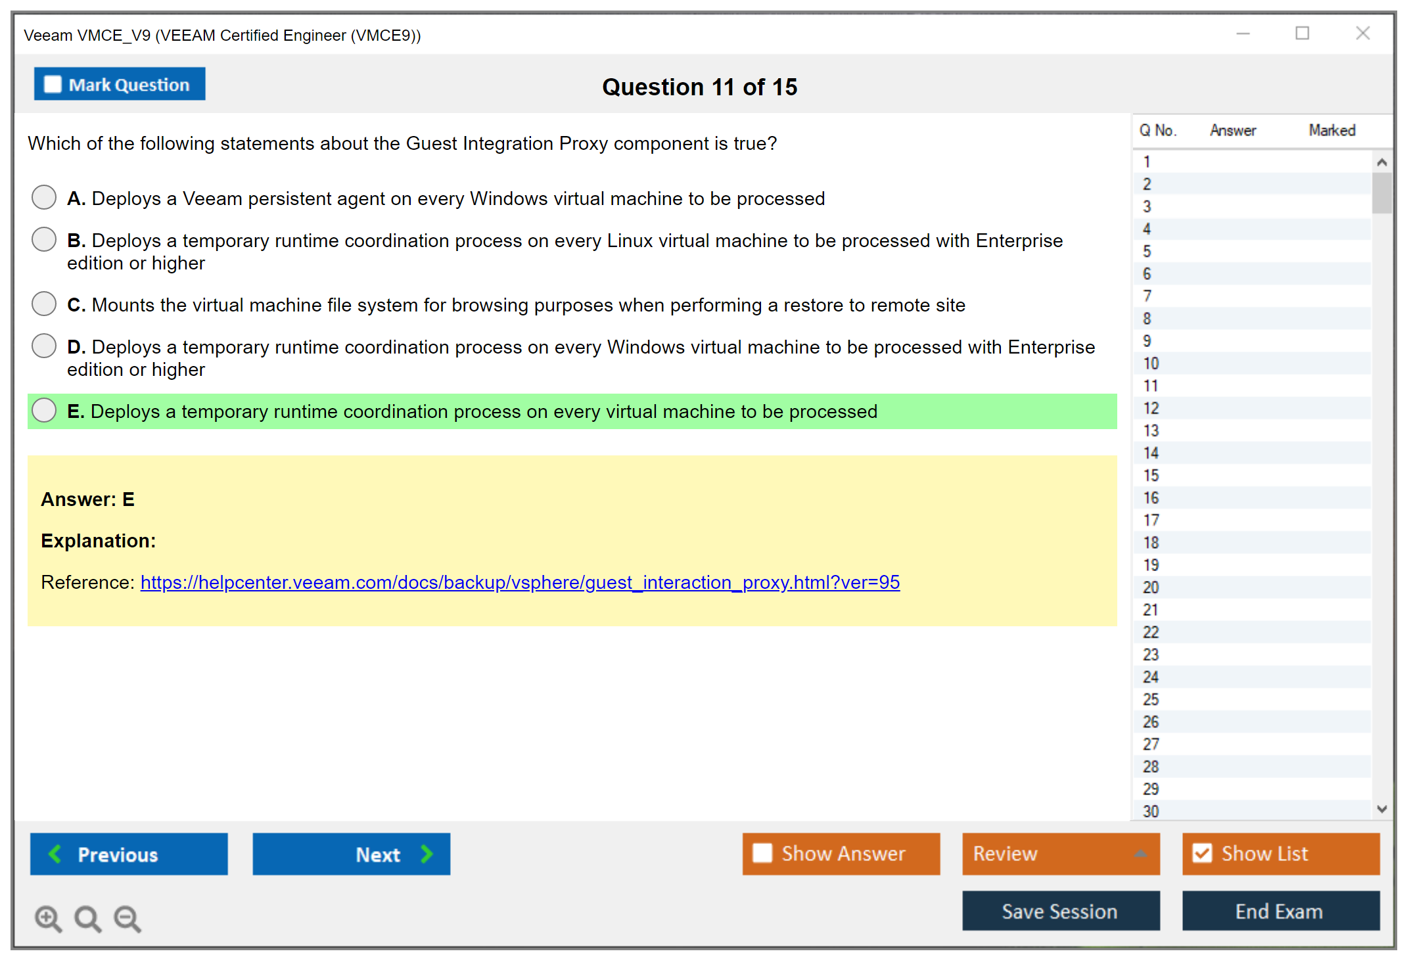Click the End Exam button
The height and width of the screenshot is (966, 1413).
coord(1280,911)
